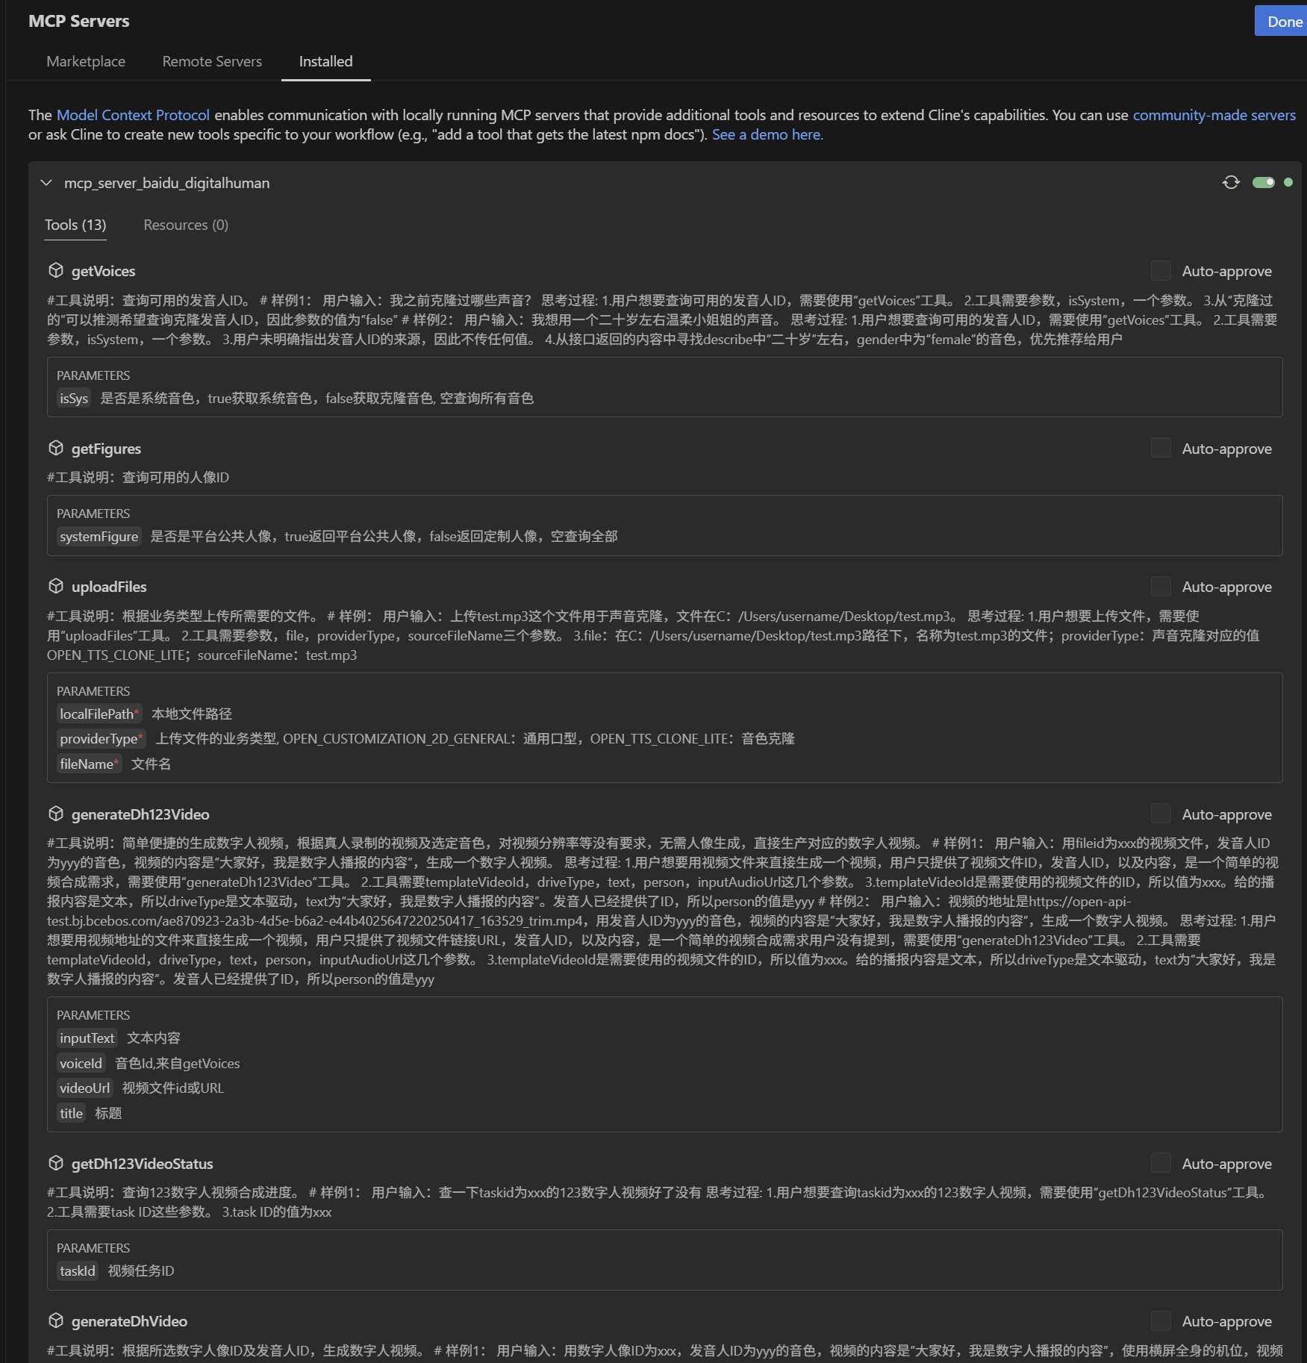Viewport: 1307px width, 1363px height.
Task: Open the Model Context Protocol link
Action: (x=133, y=115)
